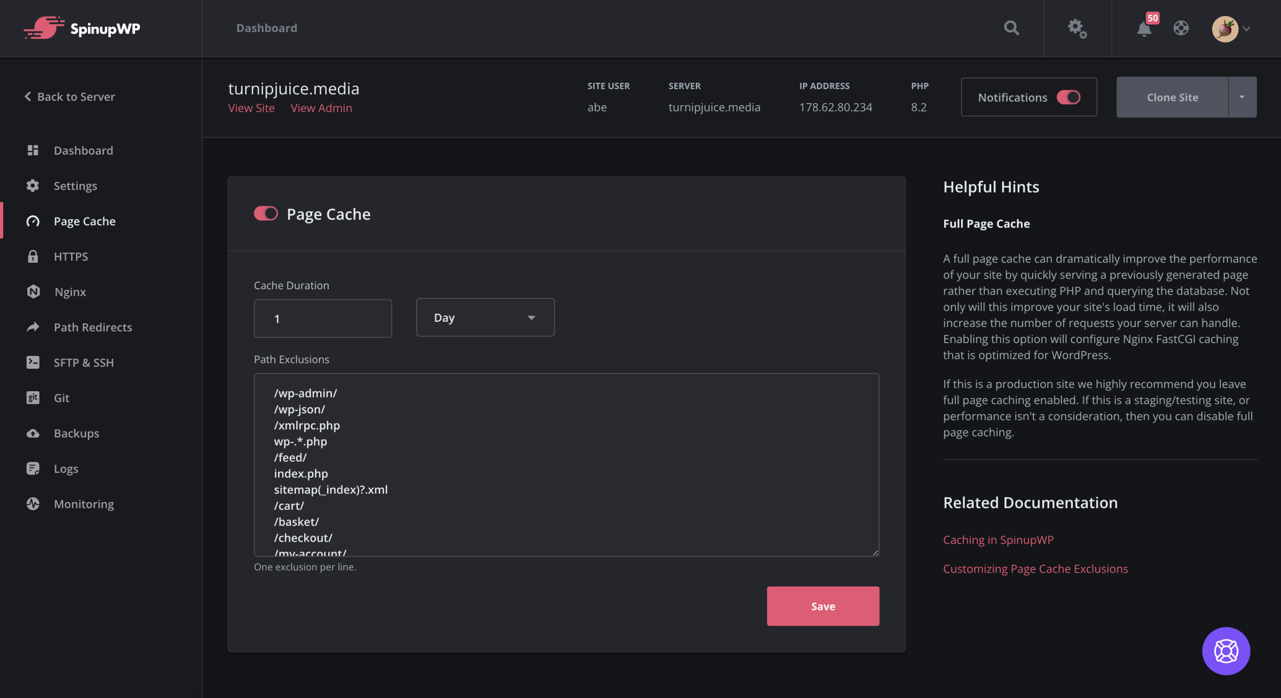Click the IP address 178.62.80.234
This screenshot has height=698, width=1281.
tap(835, 107)
